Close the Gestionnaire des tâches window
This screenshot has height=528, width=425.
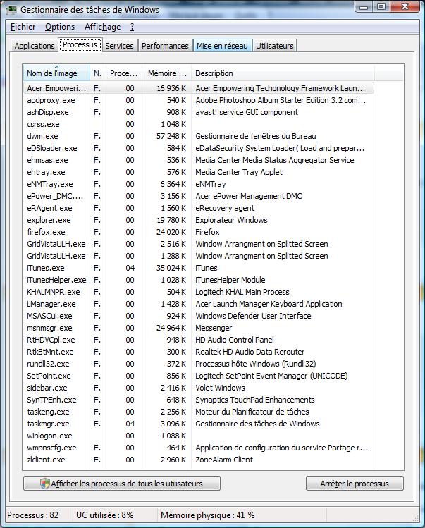click(405, 7)
